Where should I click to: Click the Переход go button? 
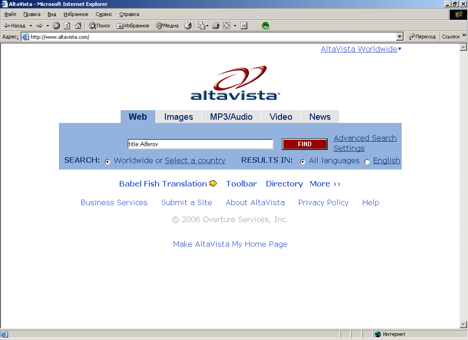click(422, 37)
